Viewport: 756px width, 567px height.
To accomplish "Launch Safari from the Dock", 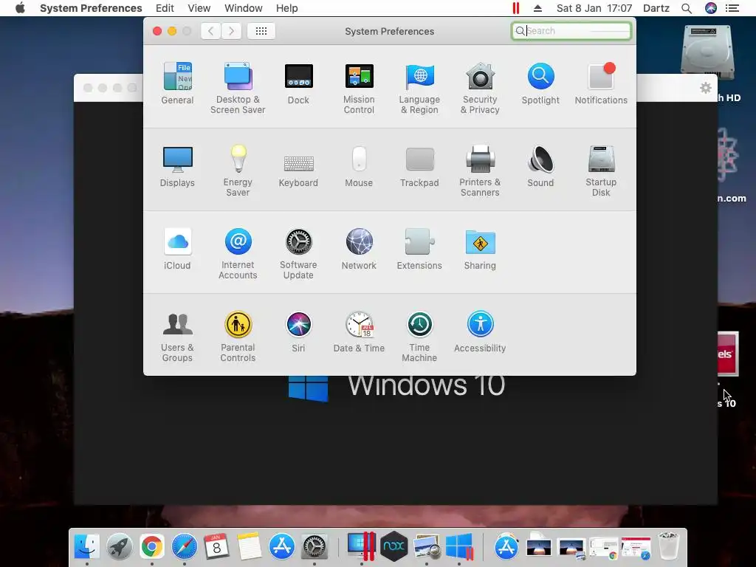I will (184, 547).
